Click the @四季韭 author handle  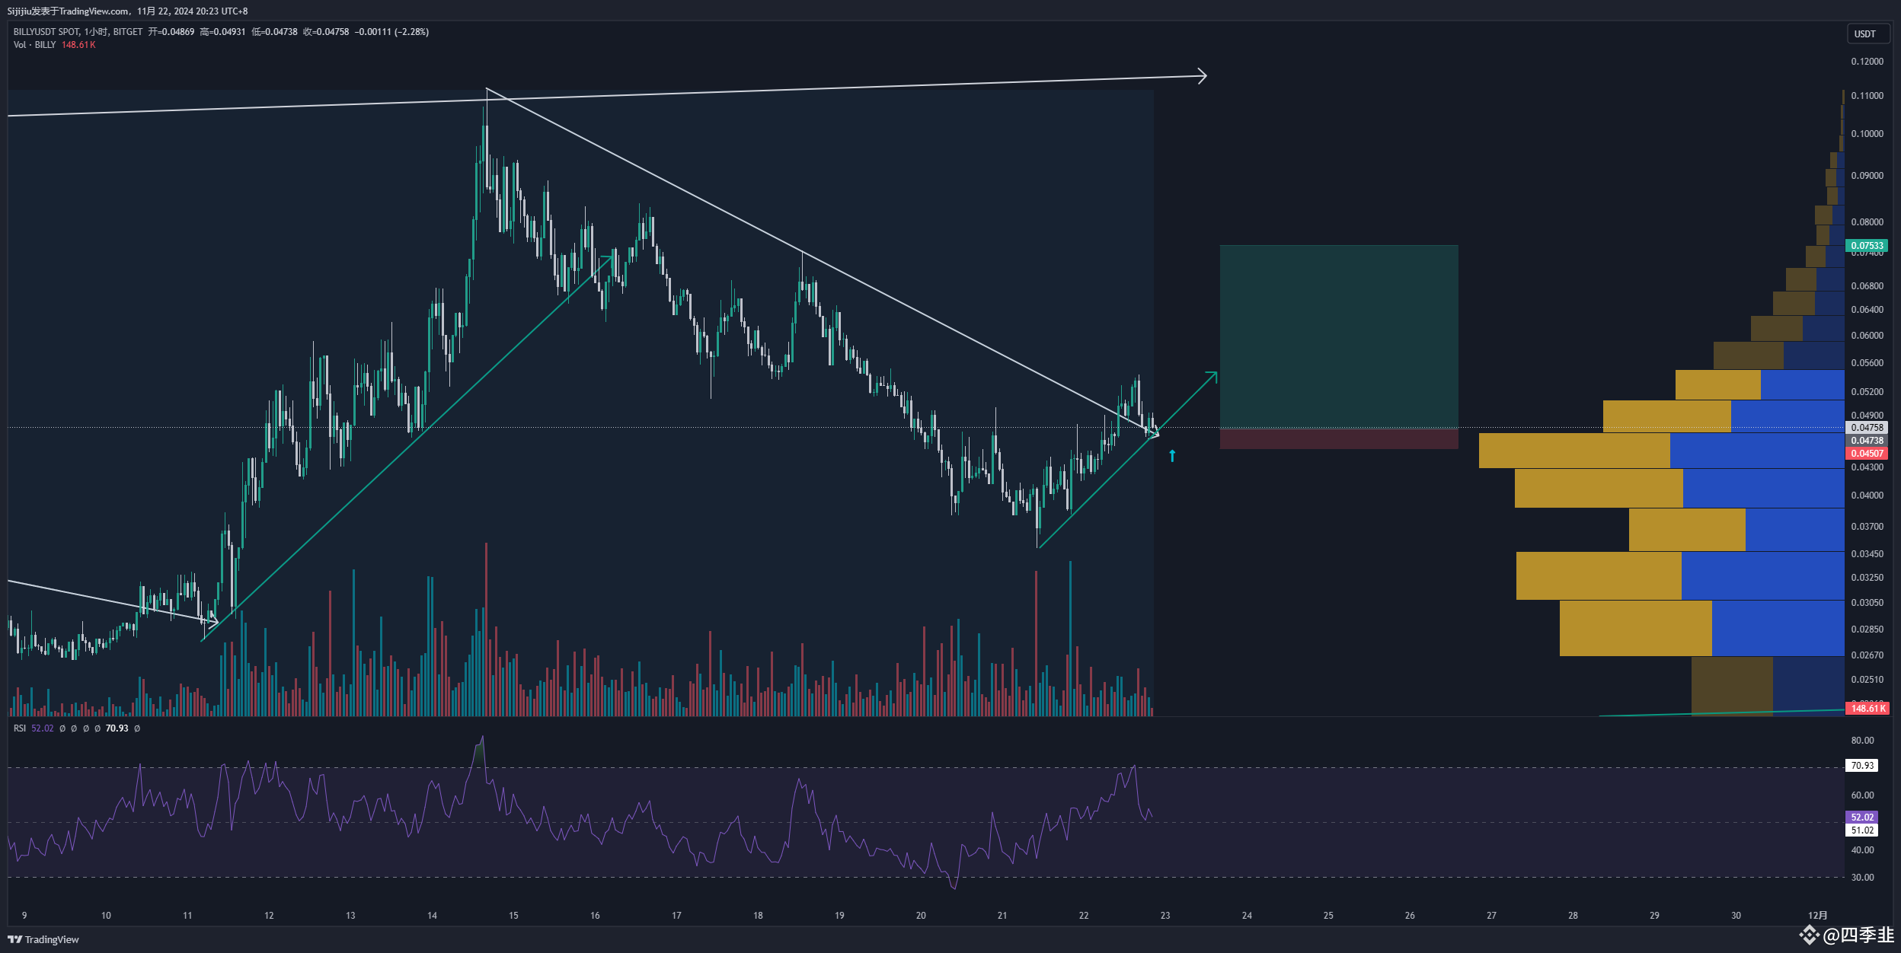coord(1858,935)
